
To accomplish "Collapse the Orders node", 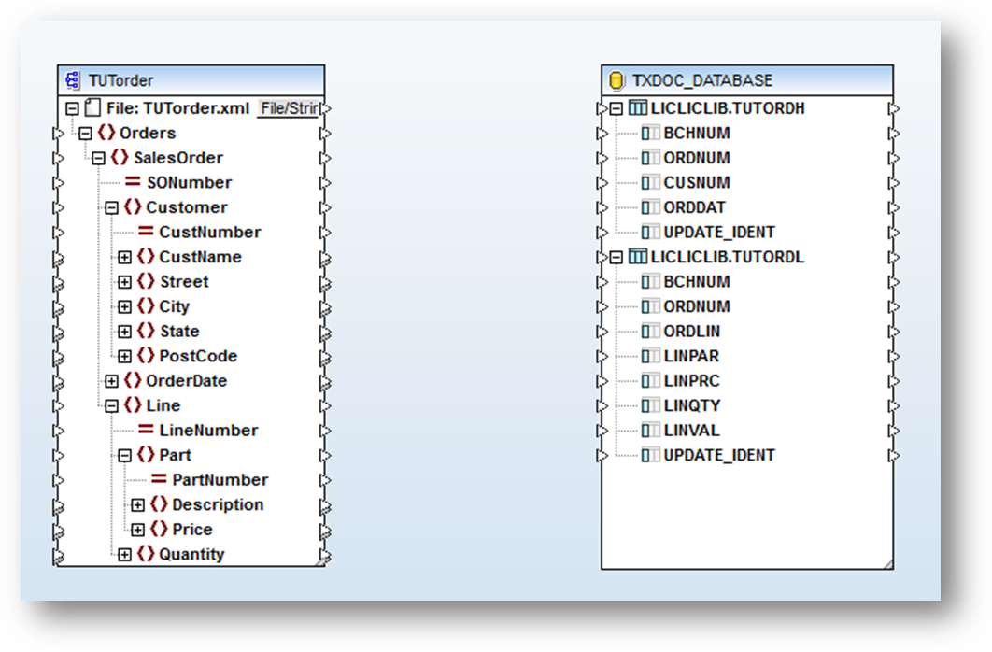I will click(x=85, y=133).
